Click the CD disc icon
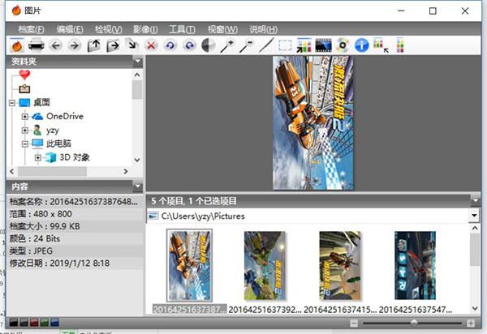 tap(343, 45)
